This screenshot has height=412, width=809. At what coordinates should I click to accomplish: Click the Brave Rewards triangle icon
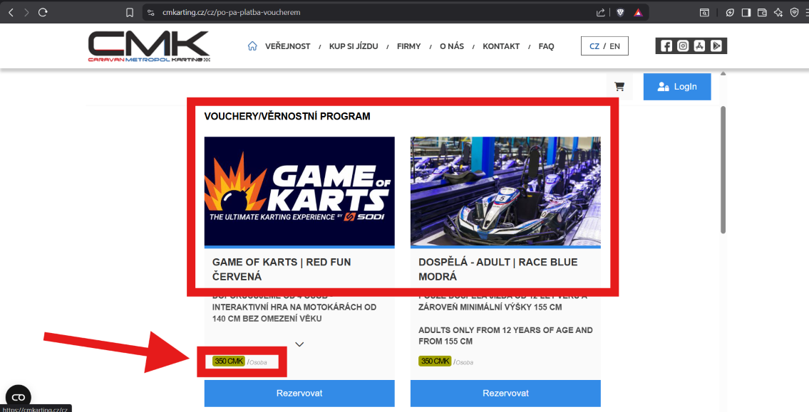click(x=638, y=12)
